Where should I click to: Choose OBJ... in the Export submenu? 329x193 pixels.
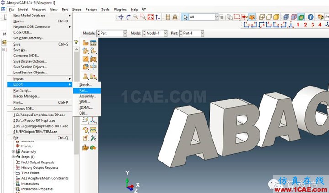pyautogui.click(x=87, y=113)
